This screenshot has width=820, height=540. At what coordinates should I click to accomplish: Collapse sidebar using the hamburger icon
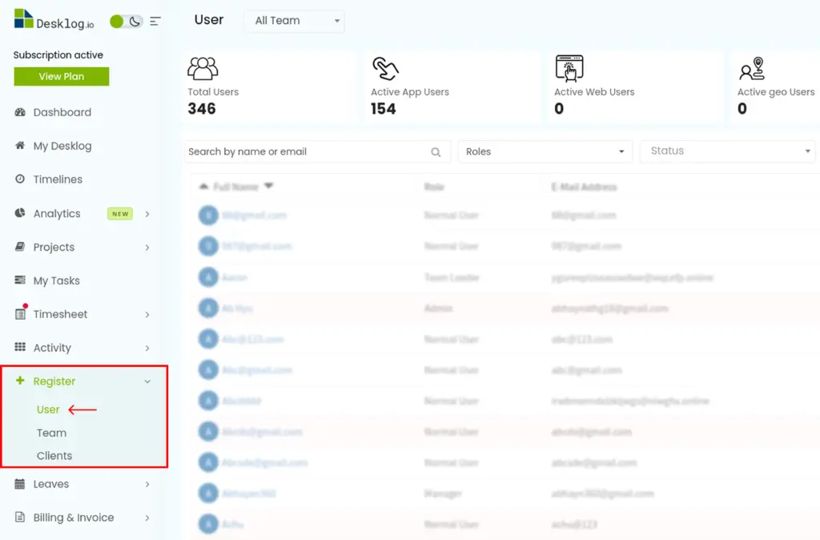tap(155, 22)
